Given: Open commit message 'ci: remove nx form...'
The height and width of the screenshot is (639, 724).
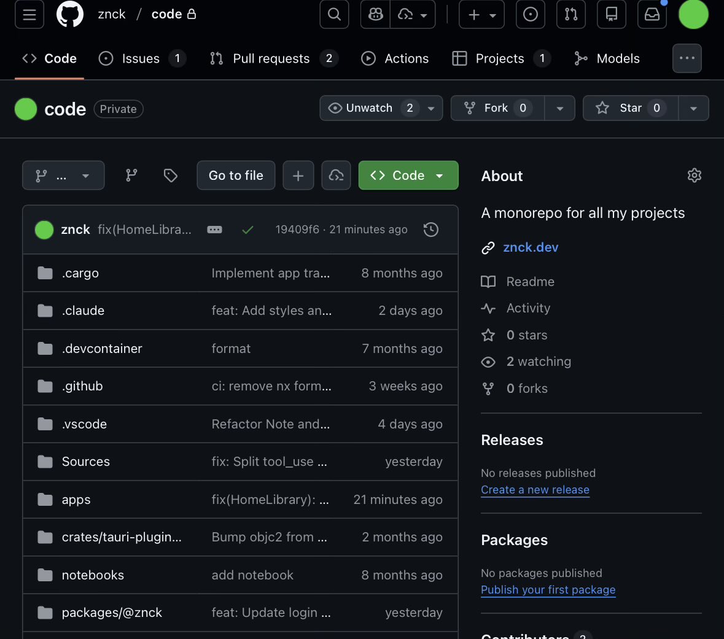Looking at the screenshot, I should [271, 386].
